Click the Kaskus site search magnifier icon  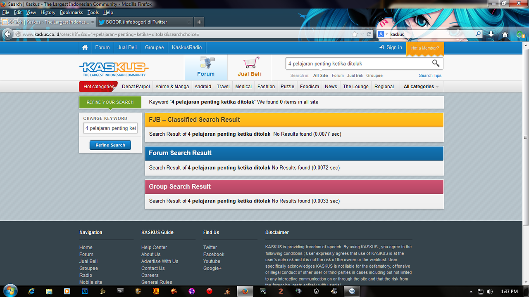pos(436,63)
